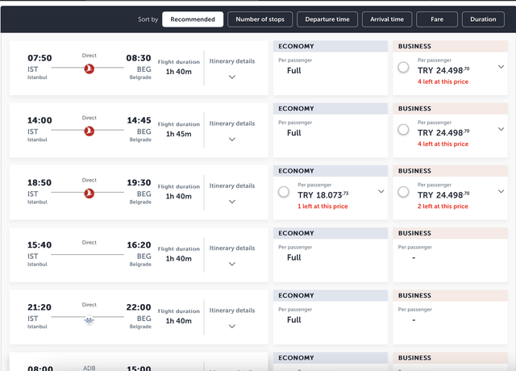Click '4 left at this price' on 14:00 flight
Viewport: 516px width, 371px height.
point(443,144)
